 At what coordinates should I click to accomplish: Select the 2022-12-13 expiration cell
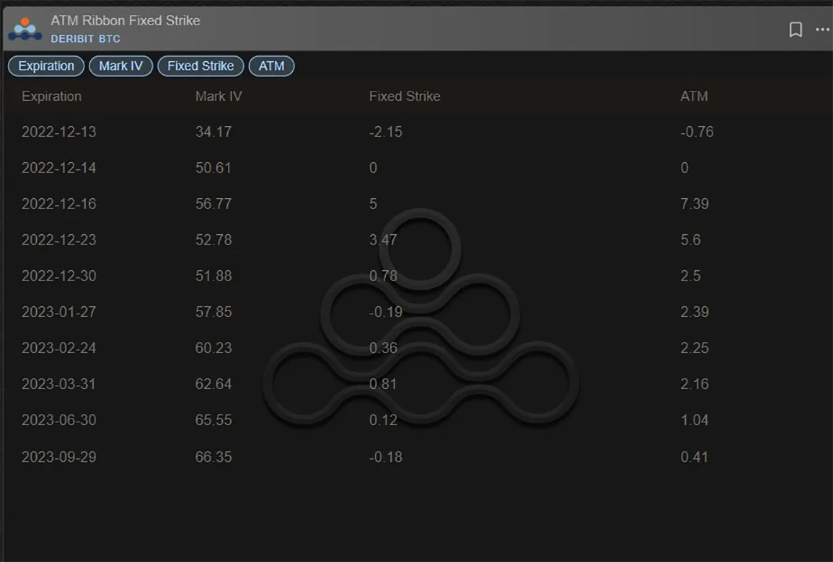coord(59,132)
